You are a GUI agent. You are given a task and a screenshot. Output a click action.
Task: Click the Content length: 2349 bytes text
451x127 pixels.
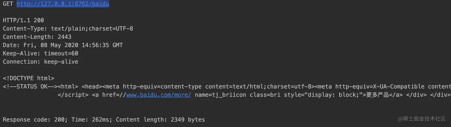[x=160, y=120]
